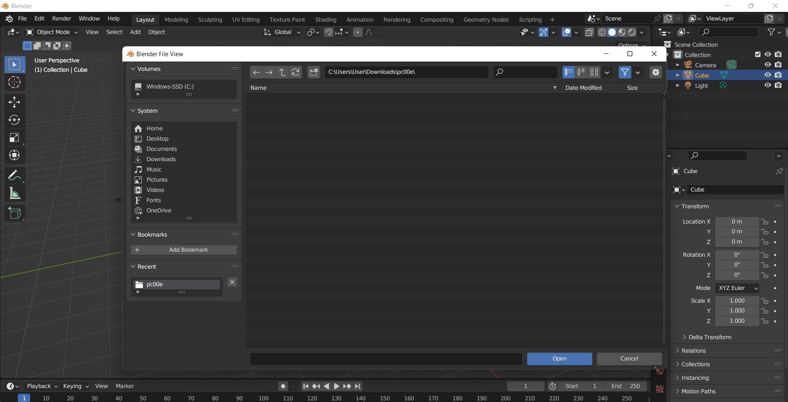
Task: Collapse the Bookmarks panel
Action: click(x=133, y=235)
